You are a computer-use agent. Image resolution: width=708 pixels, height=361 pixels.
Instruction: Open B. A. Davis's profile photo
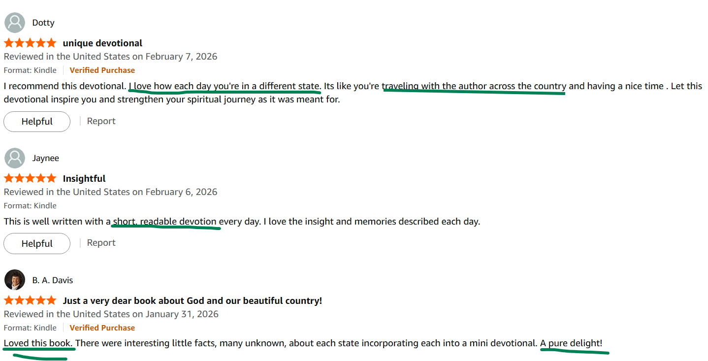click(15, 280)
